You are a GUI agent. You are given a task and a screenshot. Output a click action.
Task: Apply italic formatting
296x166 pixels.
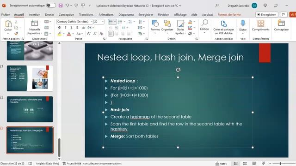pos(65,28)
